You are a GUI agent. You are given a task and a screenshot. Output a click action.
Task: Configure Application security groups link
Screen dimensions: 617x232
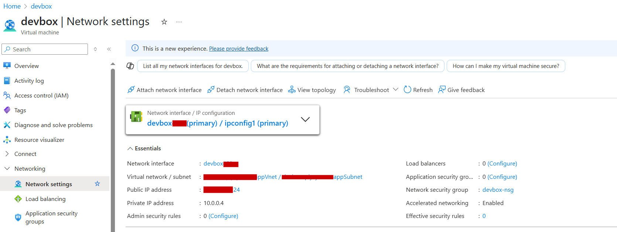[x=502, y=177]
